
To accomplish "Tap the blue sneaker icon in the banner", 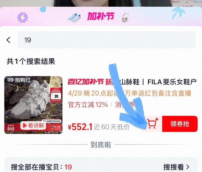I will (74, 17).
